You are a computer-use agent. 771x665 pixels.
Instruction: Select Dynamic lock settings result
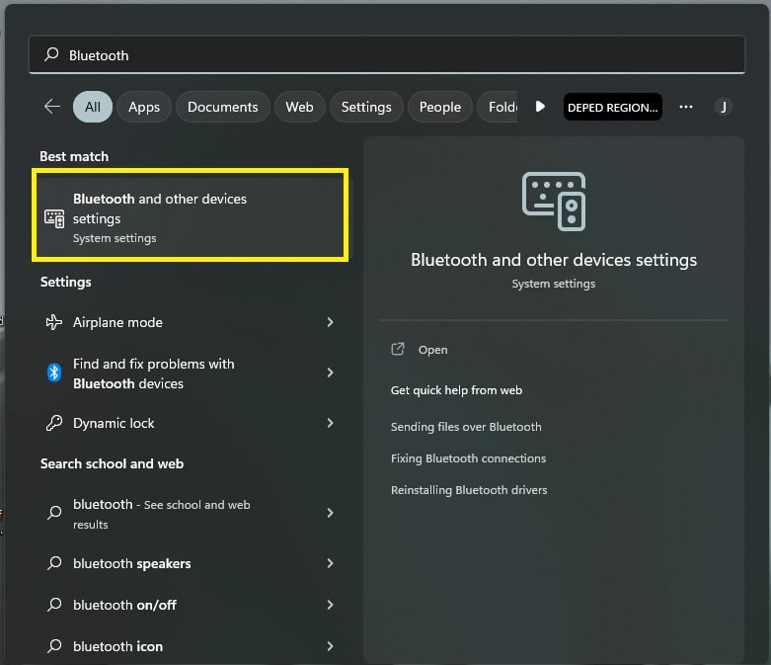(190, 423)
